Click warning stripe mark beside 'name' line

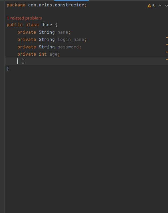pos(167,37)
